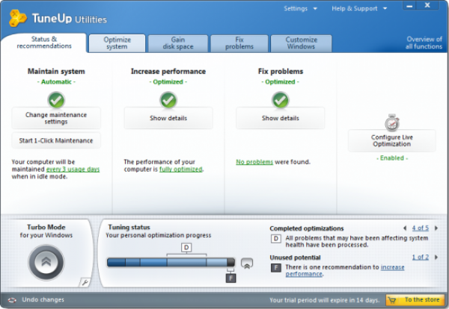
Task: Show next completed optimization with right arrow
Action: coord(436,228)
